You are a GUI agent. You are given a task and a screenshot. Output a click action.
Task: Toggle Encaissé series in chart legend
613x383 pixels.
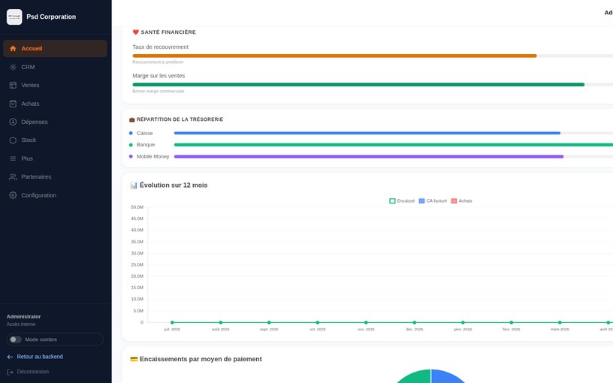403,201
